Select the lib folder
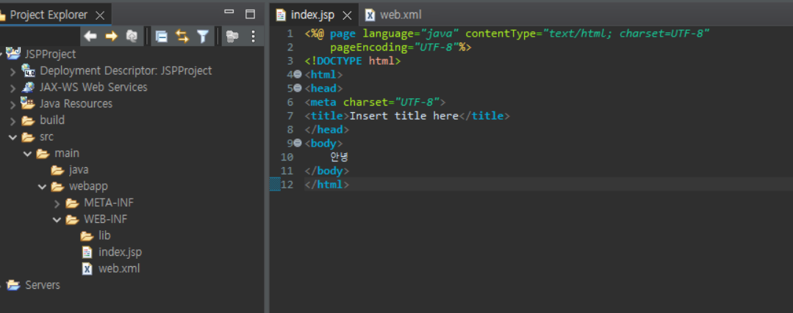Screen dimensions: 793x313 coord(104,235)
